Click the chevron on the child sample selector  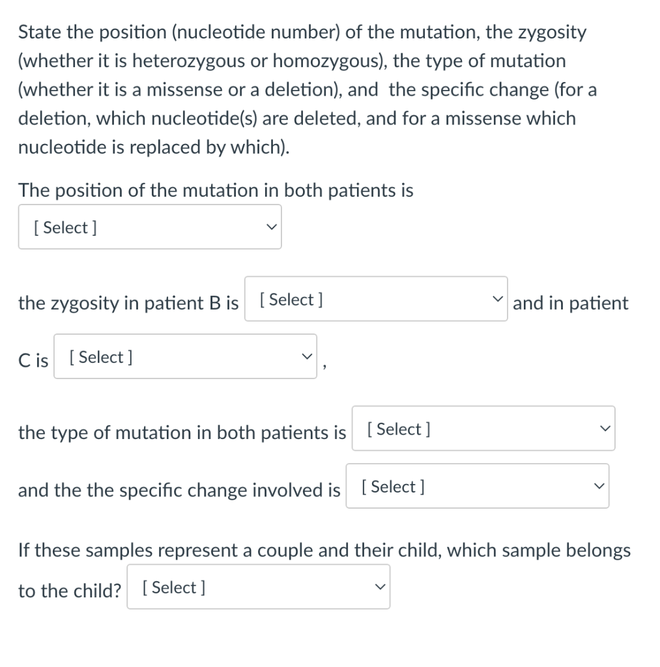(380, 586)
